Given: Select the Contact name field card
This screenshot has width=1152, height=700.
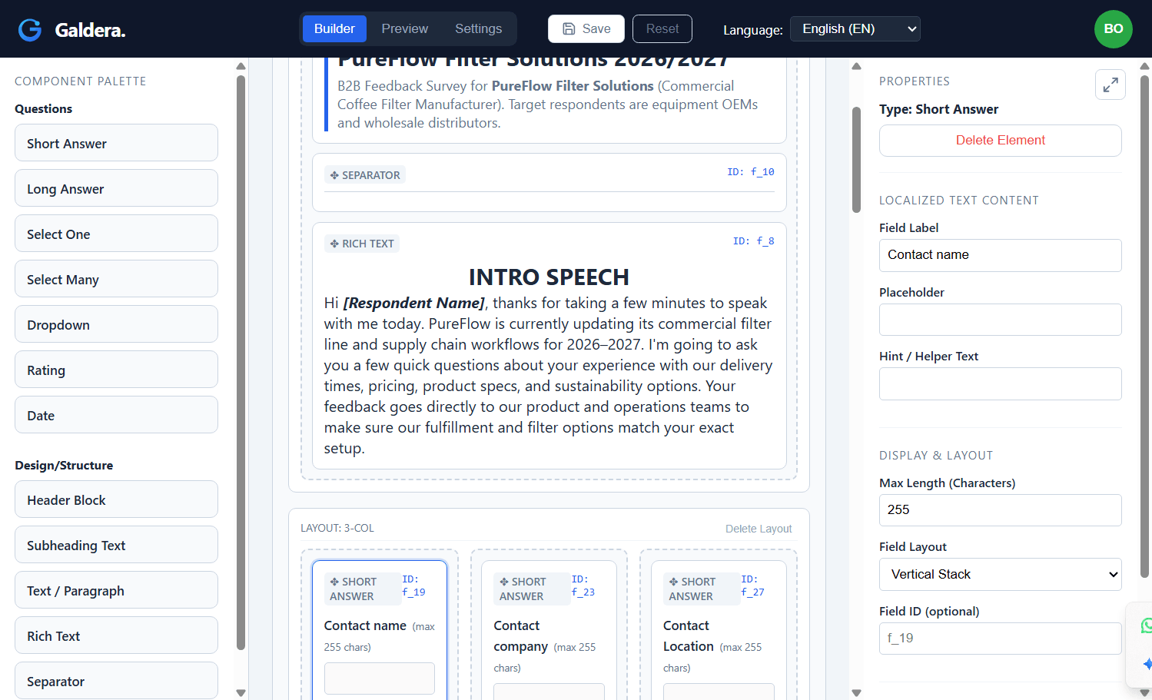Looking at the screenshot, I should [379, 630].
